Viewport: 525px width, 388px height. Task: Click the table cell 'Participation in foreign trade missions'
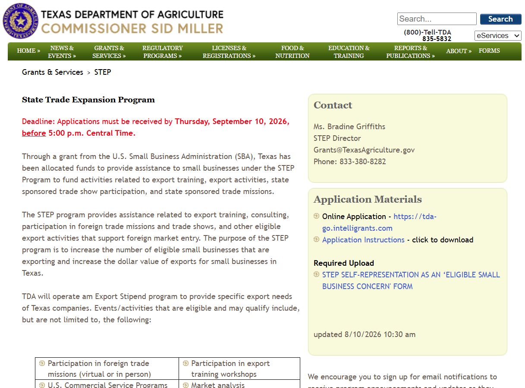(x=107, y=369)
